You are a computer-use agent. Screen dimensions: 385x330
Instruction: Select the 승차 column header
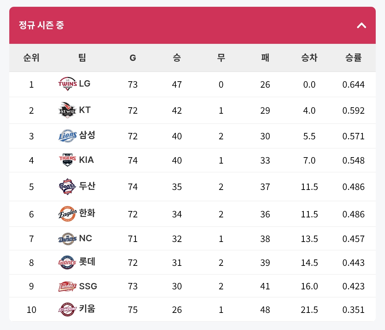[309, 58]
